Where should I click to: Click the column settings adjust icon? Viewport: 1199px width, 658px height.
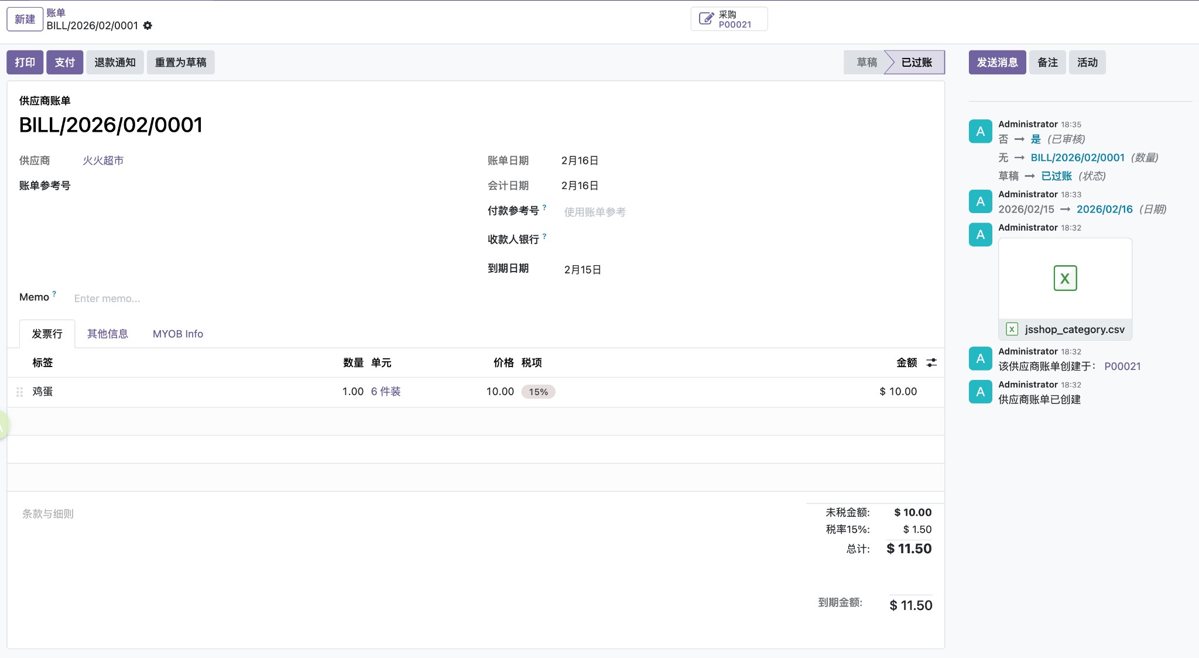(931, 363)
